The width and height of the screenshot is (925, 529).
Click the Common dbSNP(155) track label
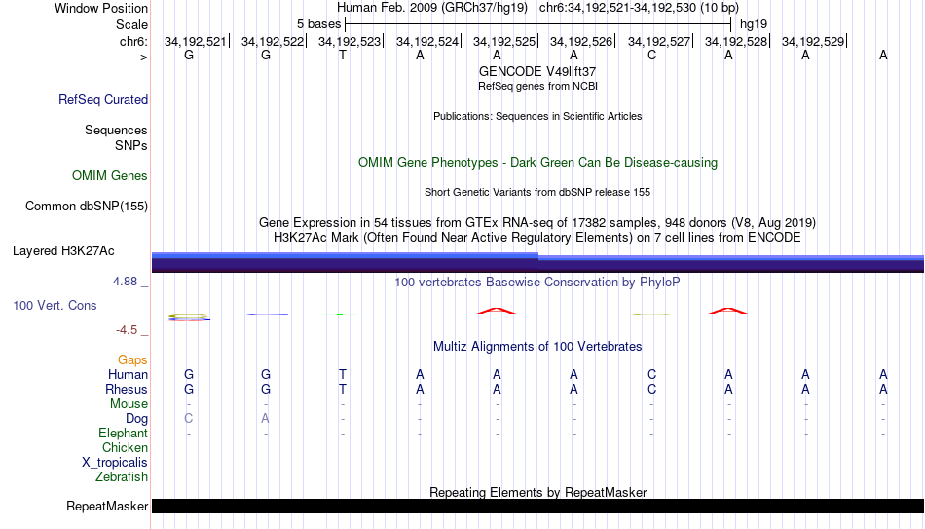pos(87,207)
